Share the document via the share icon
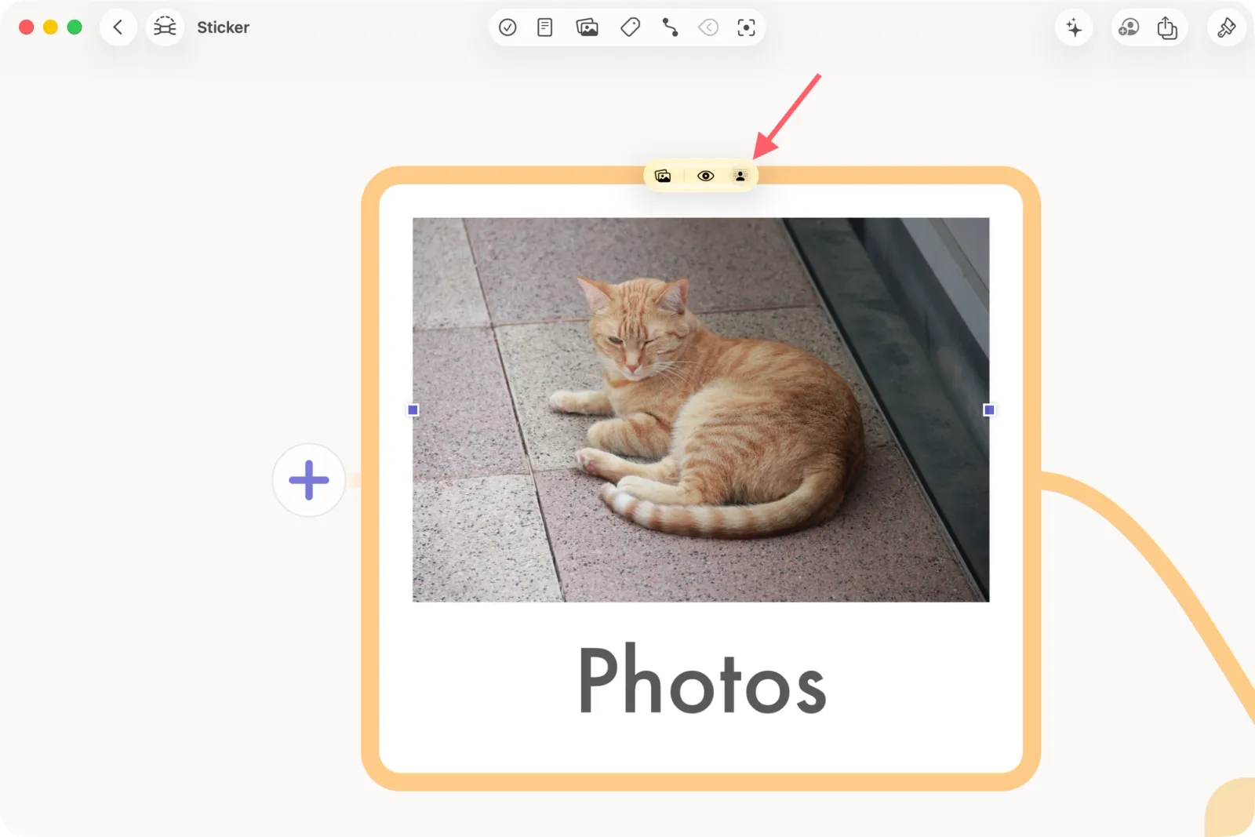This screenshot has height=837, width=1255. point(1167,28)
